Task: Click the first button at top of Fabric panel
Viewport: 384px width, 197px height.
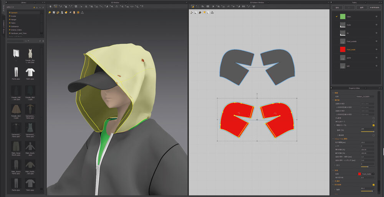Action: pos(337,7)
